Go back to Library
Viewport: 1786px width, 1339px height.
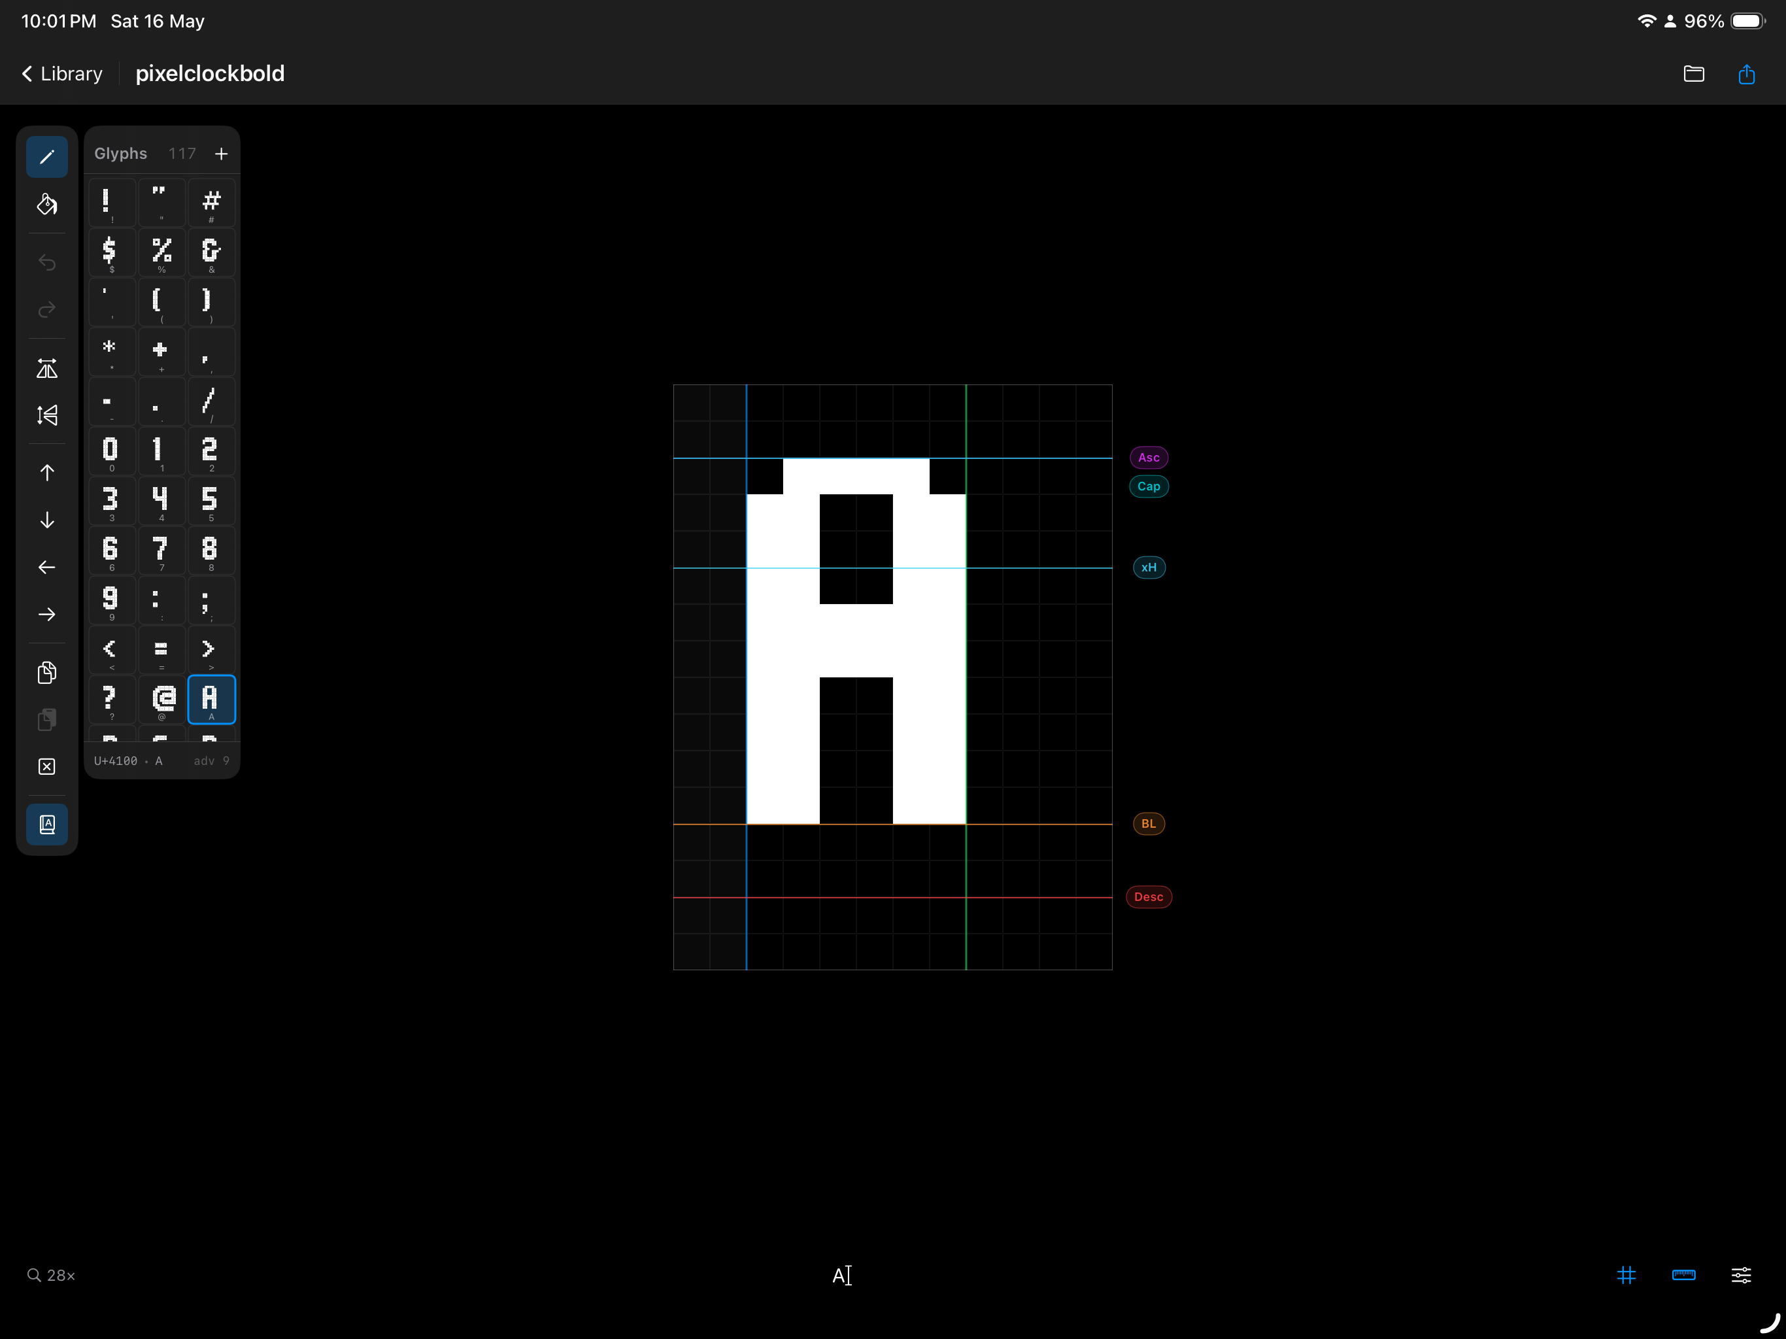coord(61,73)
